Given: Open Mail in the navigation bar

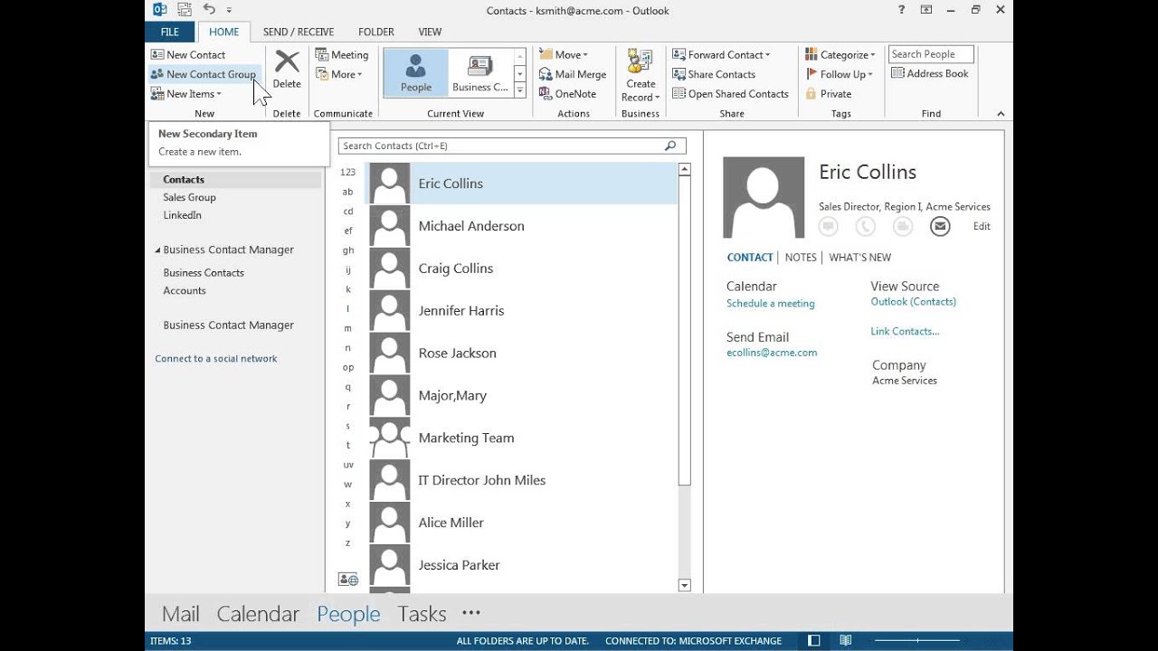Looking at the screenshot, I should [181, 614].
